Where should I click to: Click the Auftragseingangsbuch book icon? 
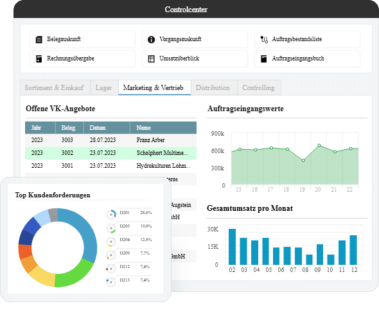(x=264, y=59)
